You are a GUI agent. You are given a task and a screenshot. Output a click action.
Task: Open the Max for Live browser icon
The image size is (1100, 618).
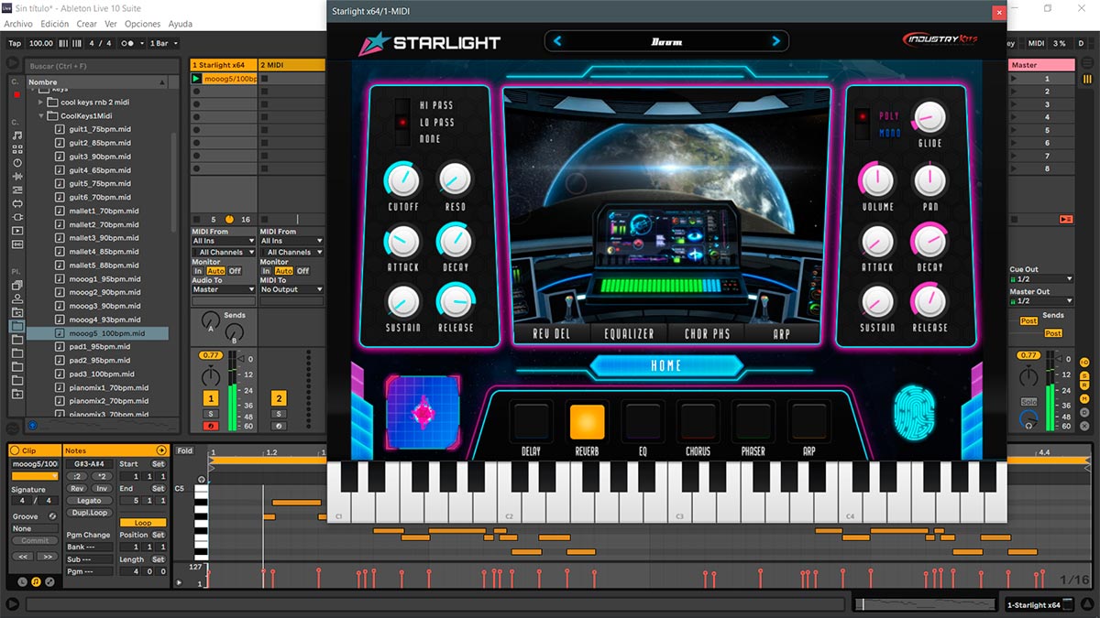click(16, 203)
